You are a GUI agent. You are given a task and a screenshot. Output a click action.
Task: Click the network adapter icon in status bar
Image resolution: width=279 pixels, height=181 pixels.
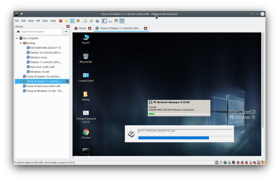coord(225,162)
